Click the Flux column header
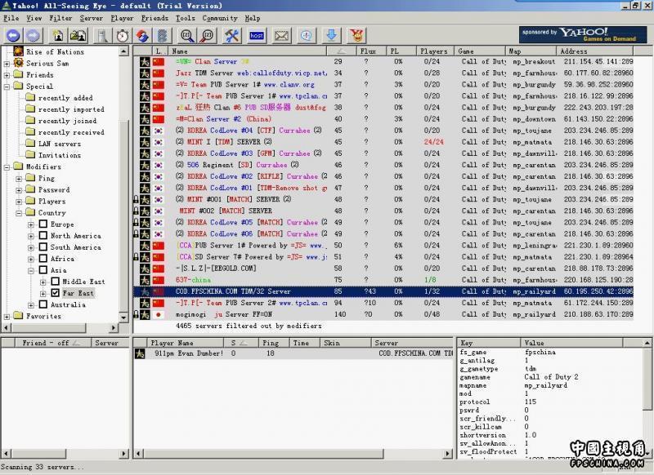Viewport: 654px width, 475px height. [371, 51]
